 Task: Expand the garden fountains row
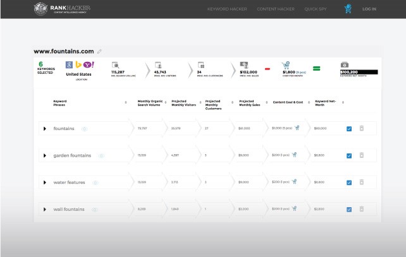click(x=44, y=155)
